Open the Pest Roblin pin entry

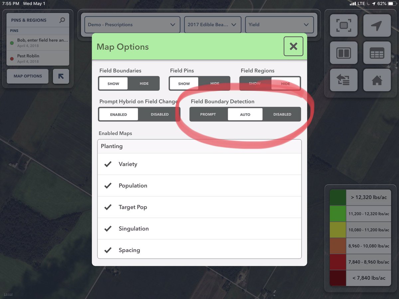pyautogui.click(x=38, y=58)
